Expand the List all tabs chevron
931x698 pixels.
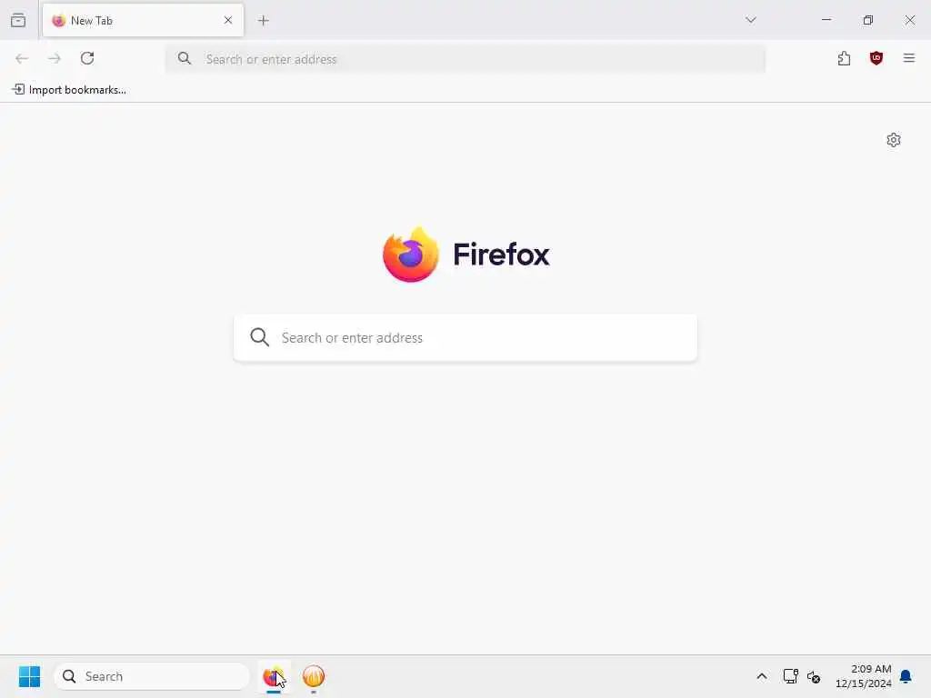click(x=751, y=20)
